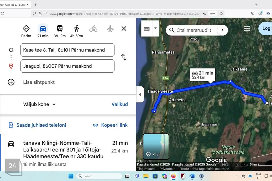Open Google apps grid icon
This screenshot has height=181, width=272.
[x=247, y=29]
